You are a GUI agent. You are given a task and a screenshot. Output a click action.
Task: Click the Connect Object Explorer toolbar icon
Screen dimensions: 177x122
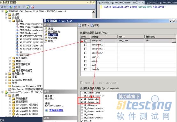pos(11,7)
